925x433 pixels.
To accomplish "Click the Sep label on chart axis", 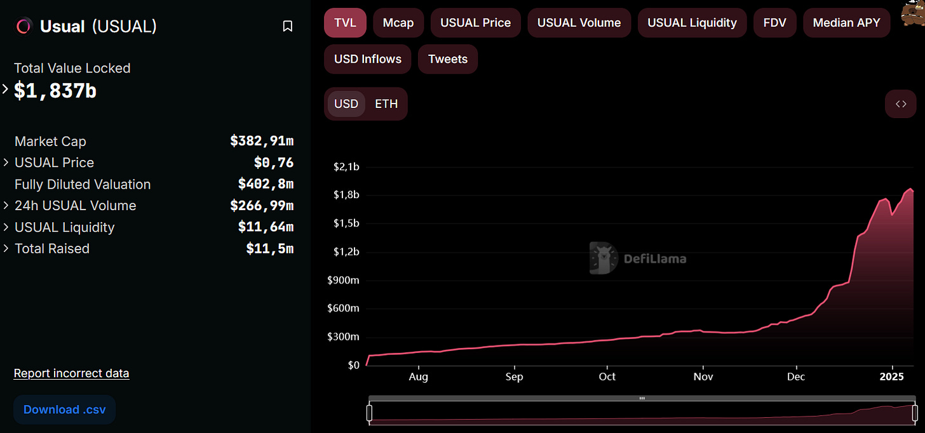I will [x=515, y=376].
